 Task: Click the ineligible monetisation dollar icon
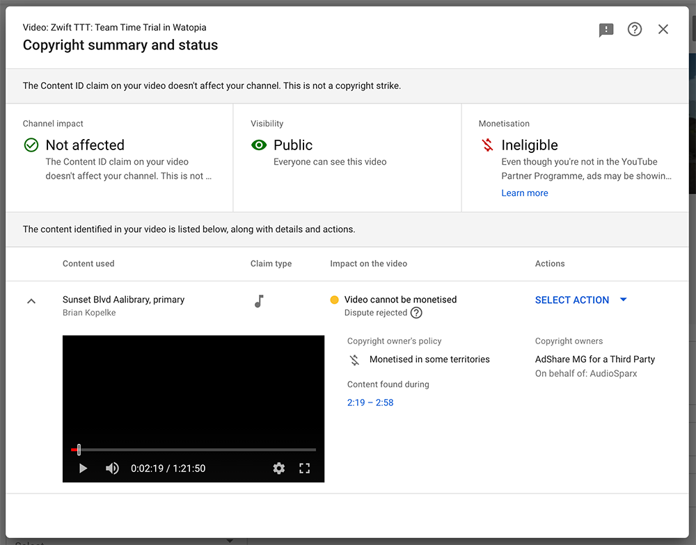487,145
